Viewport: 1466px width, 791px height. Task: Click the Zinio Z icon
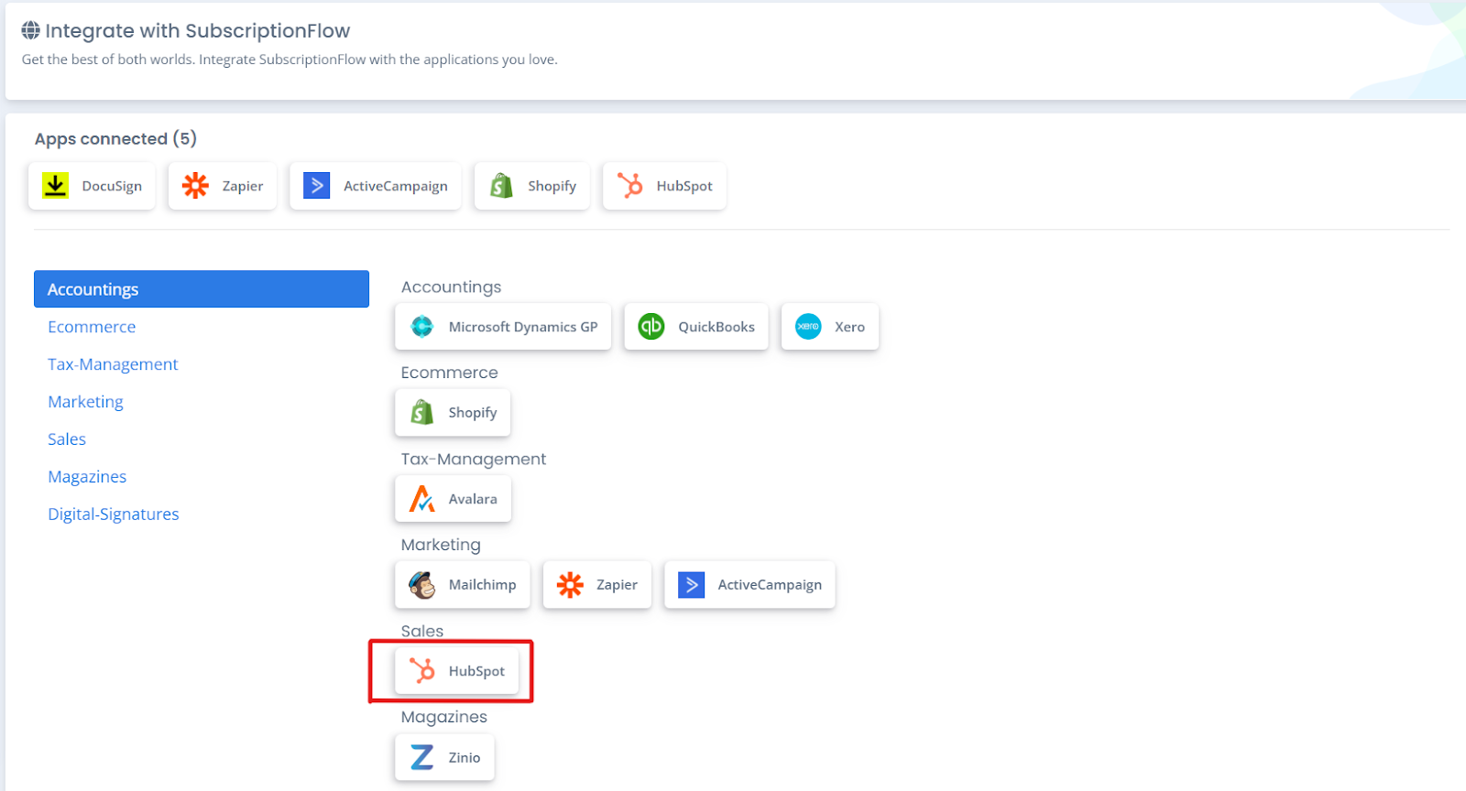tap(422, 757)
